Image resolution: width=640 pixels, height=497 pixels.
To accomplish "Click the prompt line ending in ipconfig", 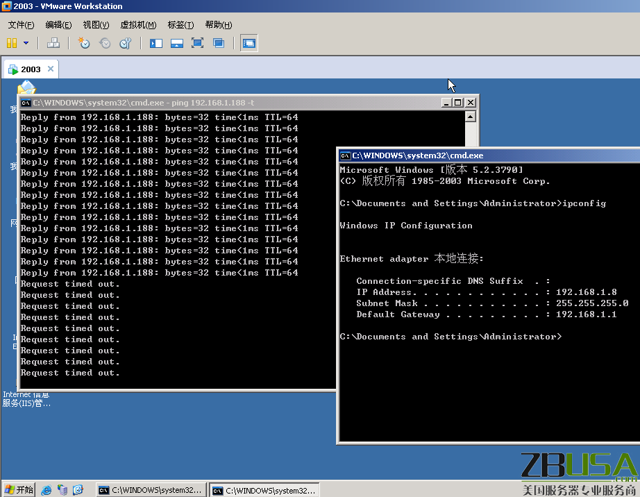I will point(473,203).
